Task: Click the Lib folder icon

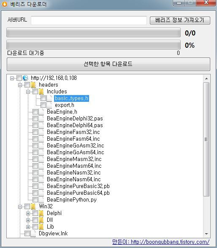Action: click(41, 227)
